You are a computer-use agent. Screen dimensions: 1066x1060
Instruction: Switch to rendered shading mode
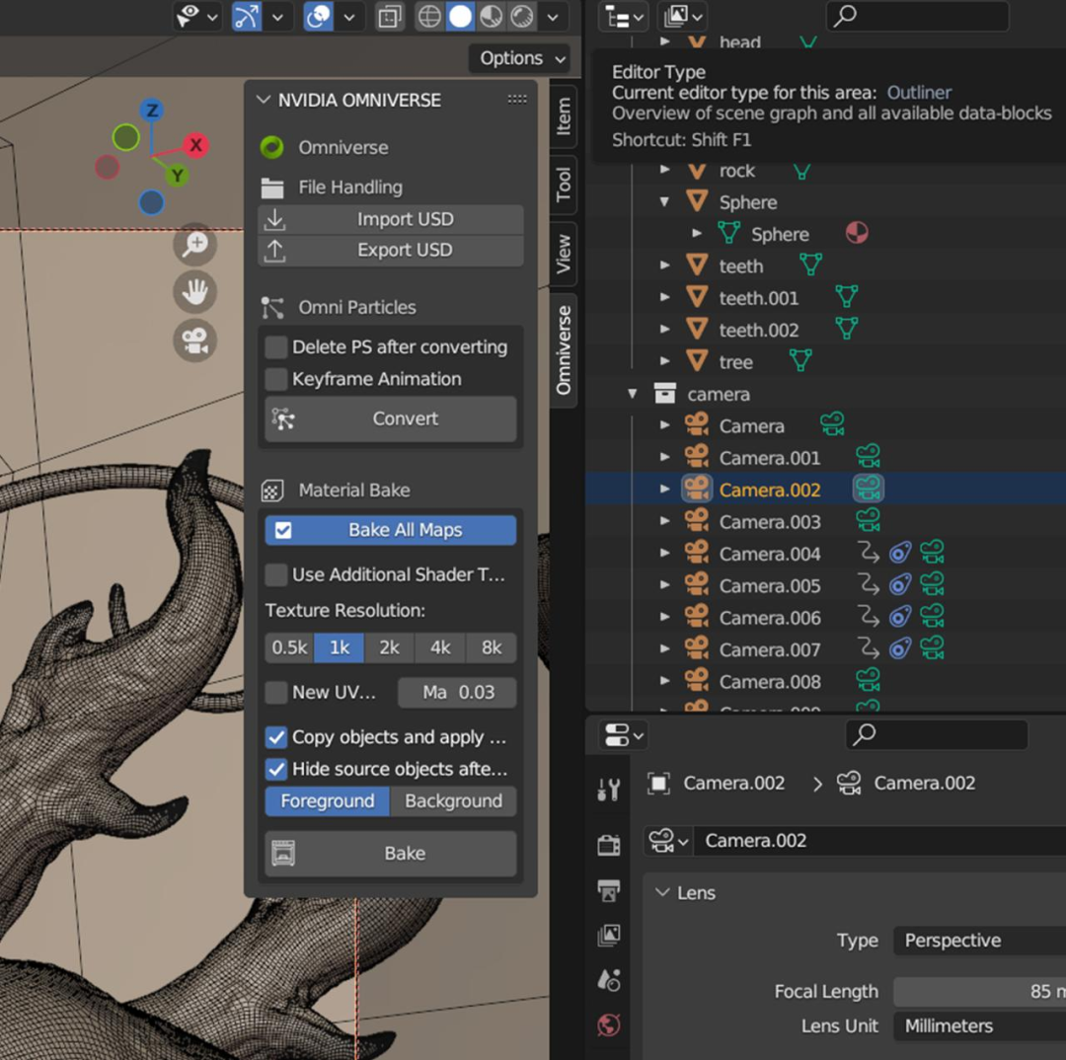522,17
